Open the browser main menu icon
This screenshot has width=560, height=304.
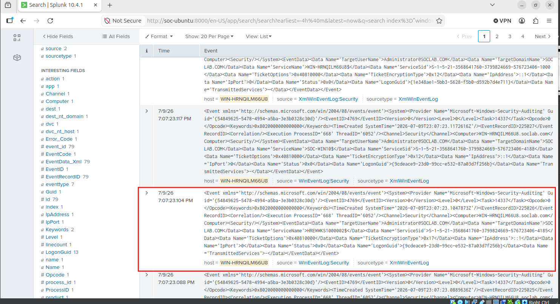(549, 21)
